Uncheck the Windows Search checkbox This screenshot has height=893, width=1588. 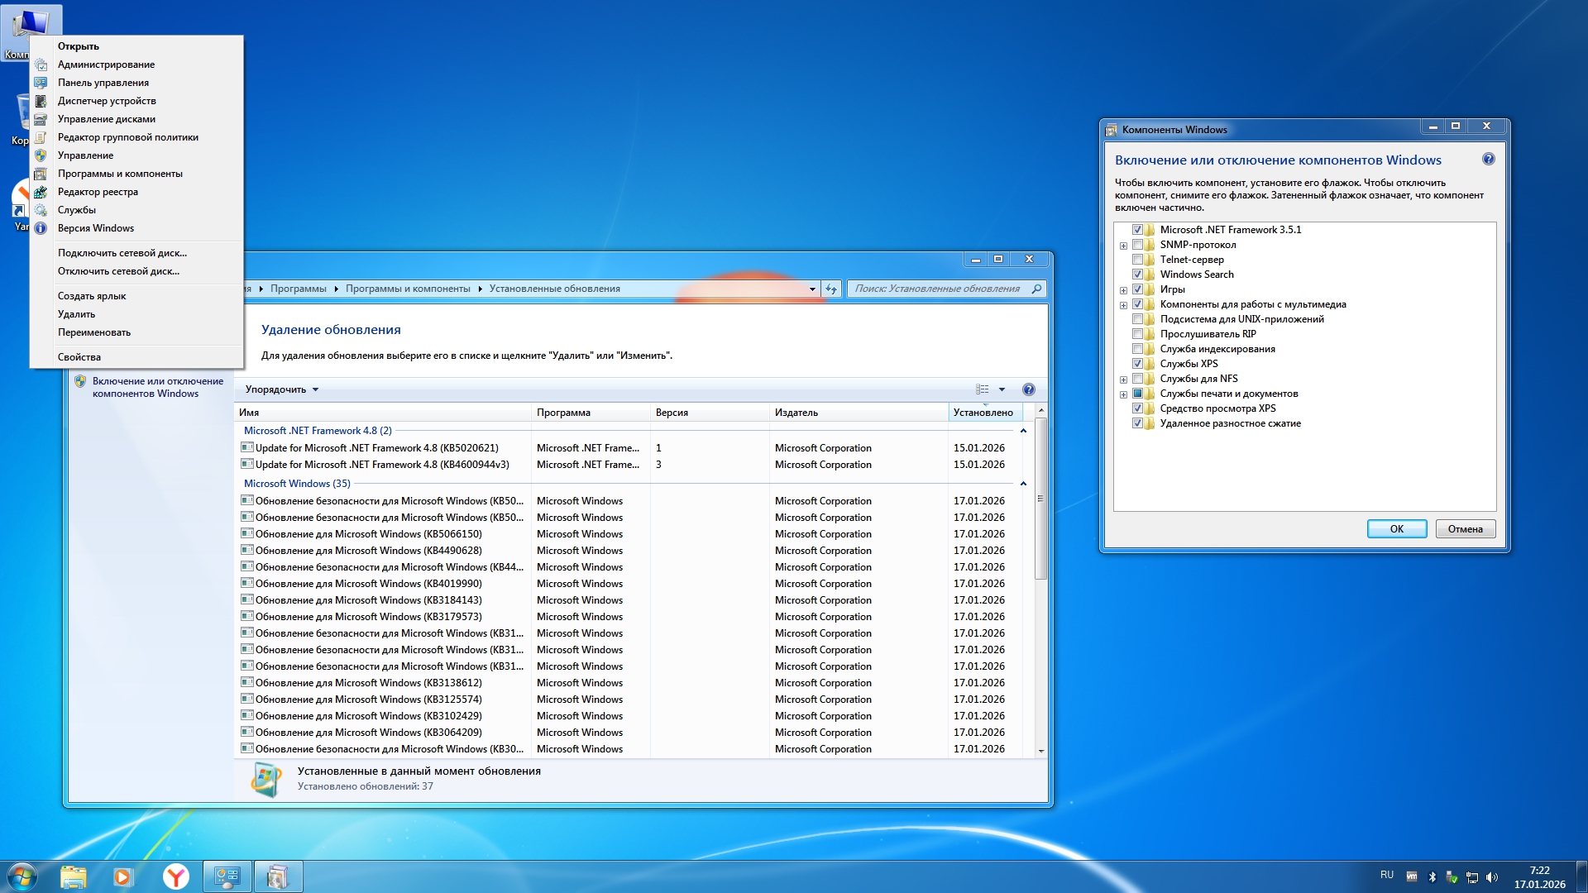click(x=1137, y=275)
